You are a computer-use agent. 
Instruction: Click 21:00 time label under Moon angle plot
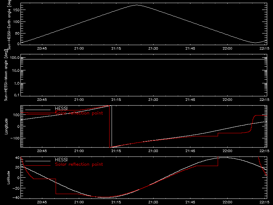(79, 100)
